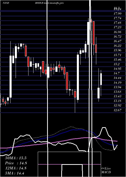
Task: Select the 14.44 price axis label
Action: point(117,78)
